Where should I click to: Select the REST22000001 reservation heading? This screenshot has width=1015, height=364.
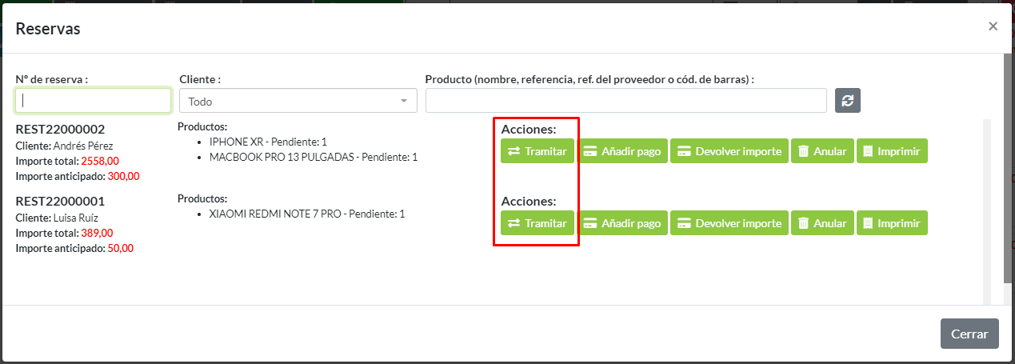tap(60, 201)
